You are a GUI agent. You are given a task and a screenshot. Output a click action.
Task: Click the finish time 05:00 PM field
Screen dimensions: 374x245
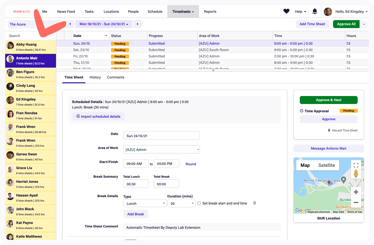pos(166,164)
